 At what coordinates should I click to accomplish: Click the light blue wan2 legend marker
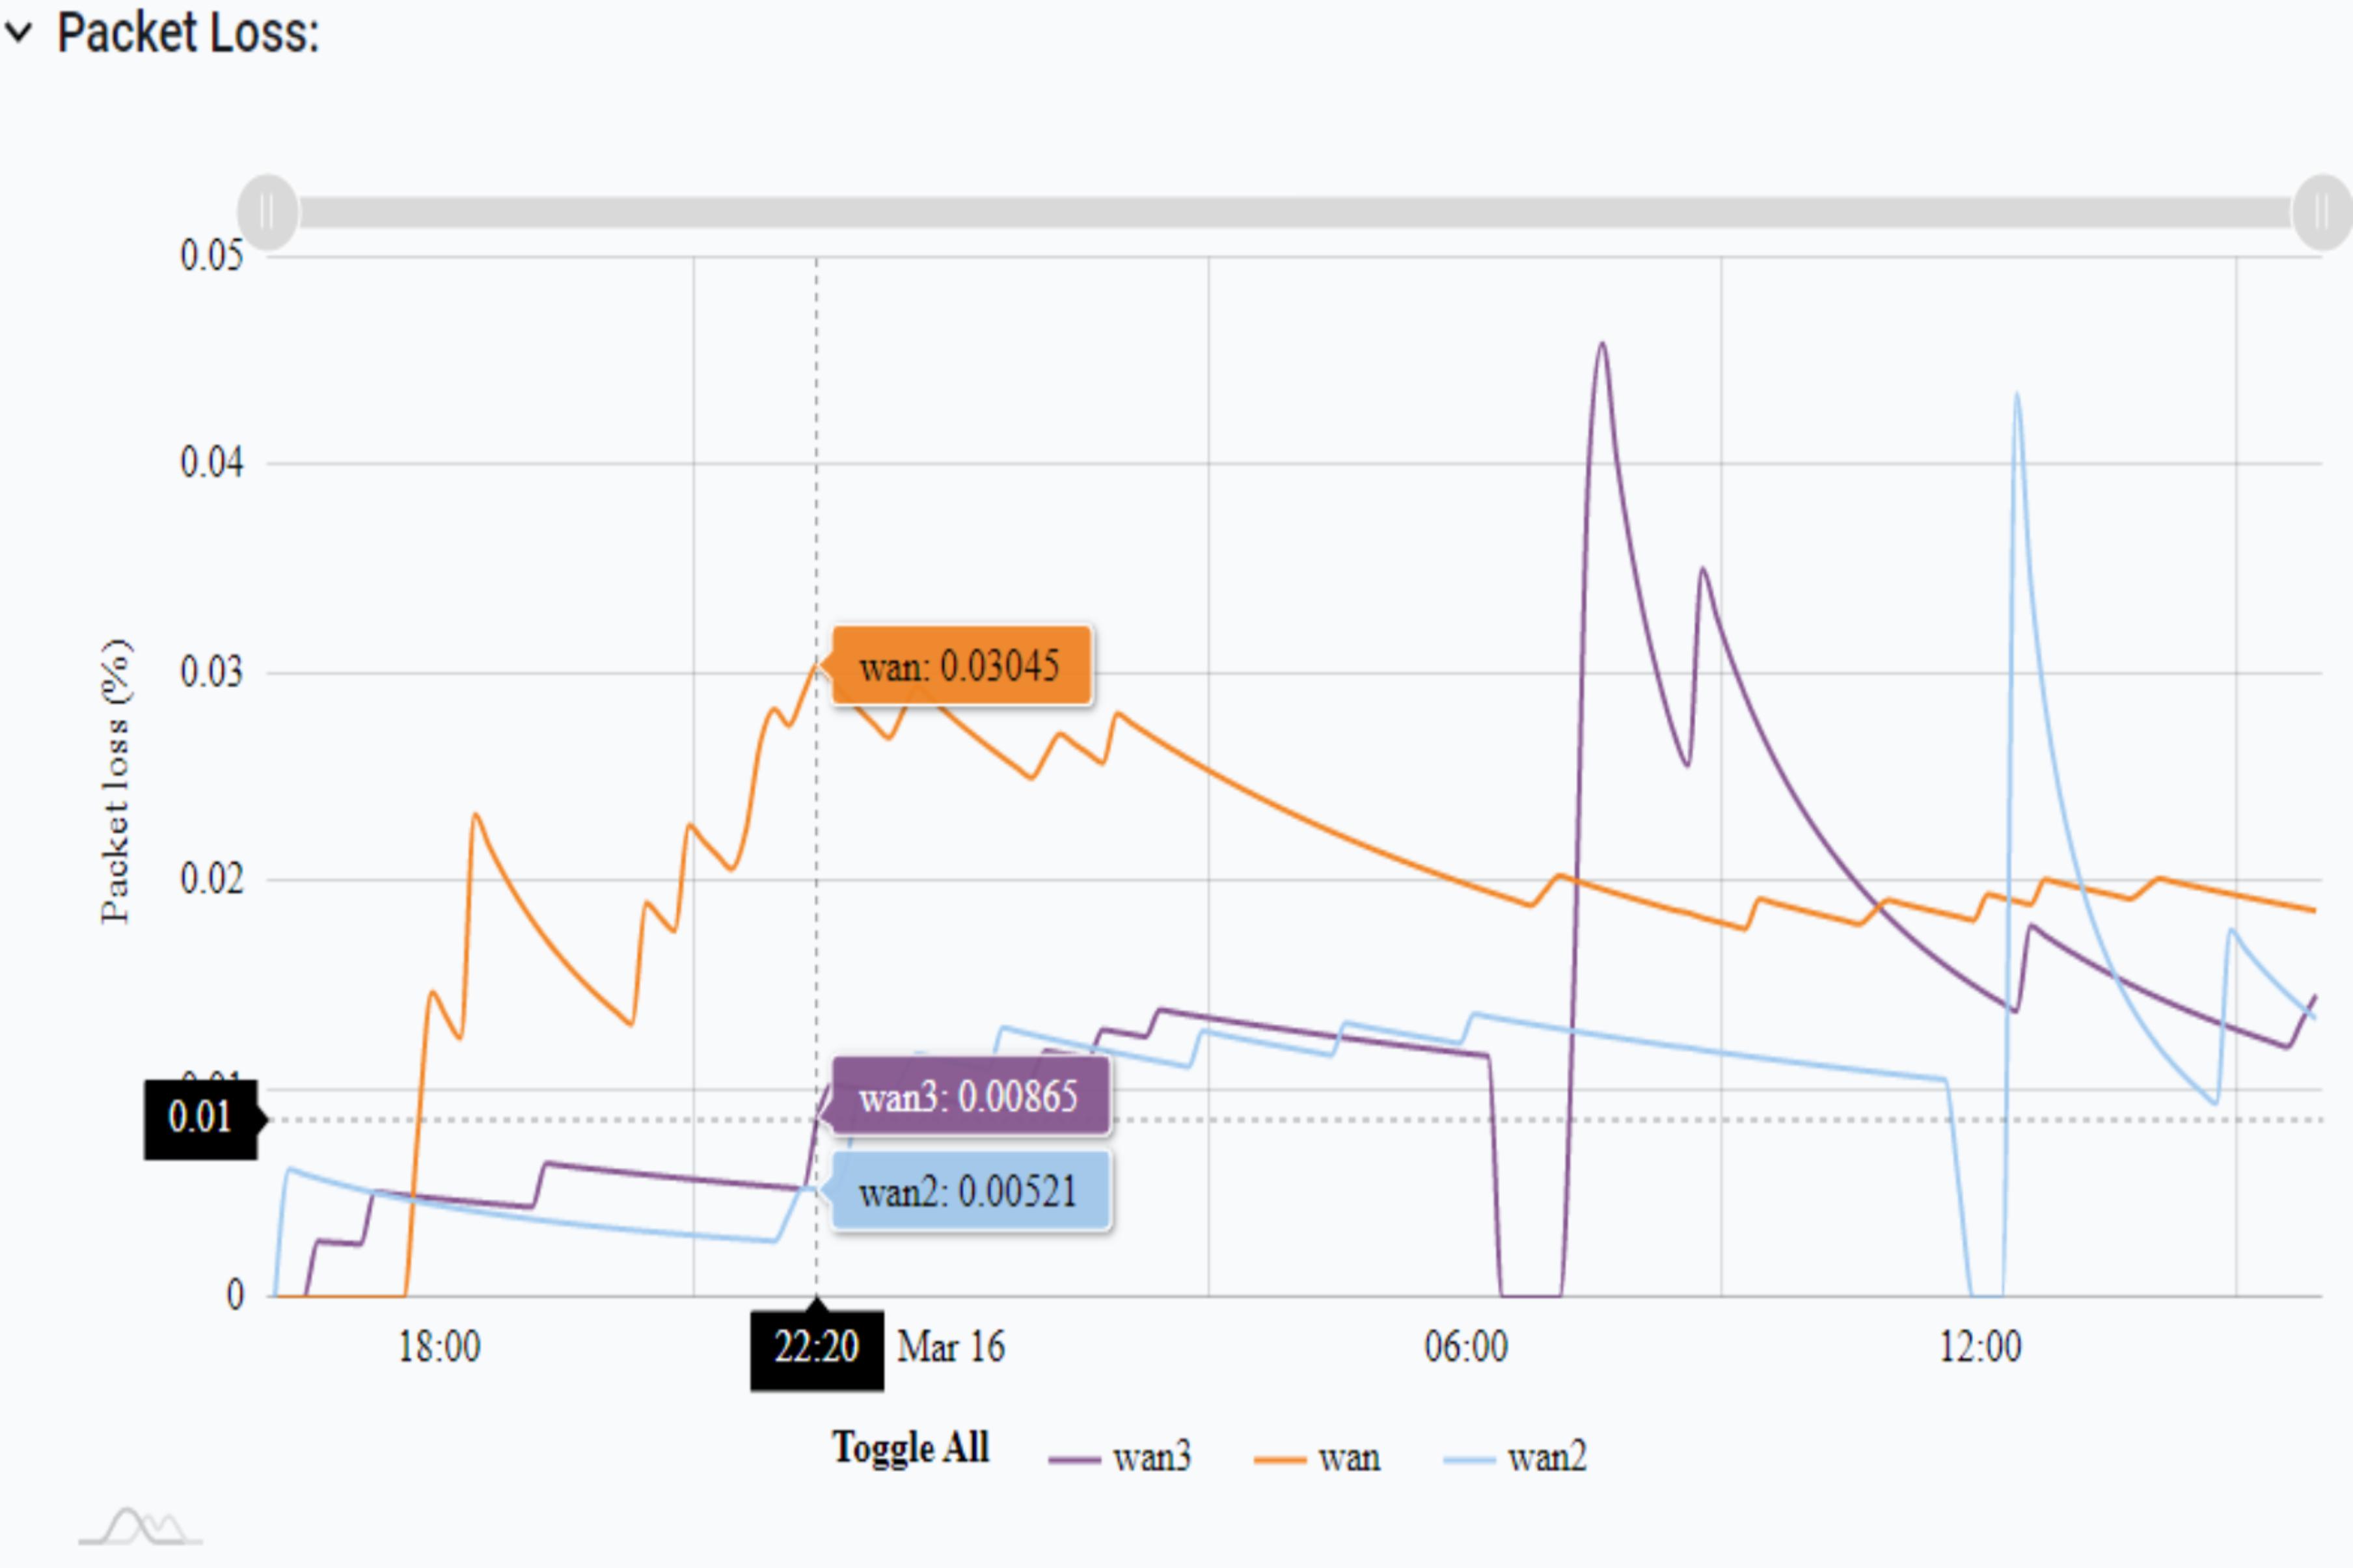(x=1469, y=1461)
